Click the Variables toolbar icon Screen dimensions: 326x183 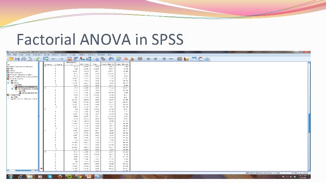click(89, 59)
